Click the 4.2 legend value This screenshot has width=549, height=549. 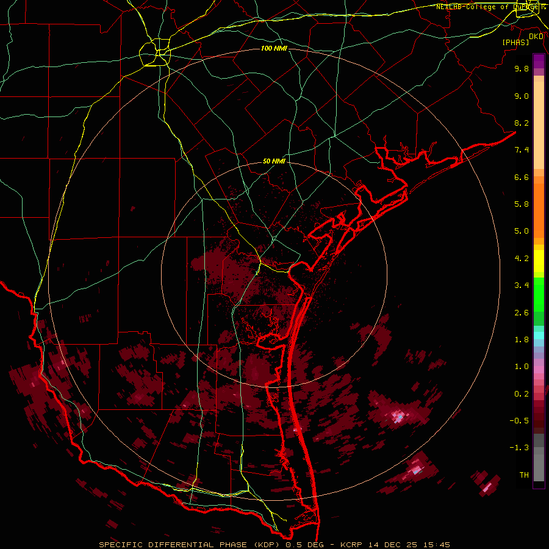pos(522,259)
